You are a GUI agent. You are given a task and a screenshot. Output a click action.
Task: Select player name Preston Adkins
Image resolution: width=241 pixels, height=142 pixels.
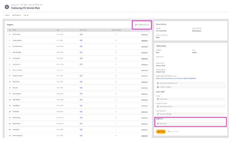[x=17, y=41]
